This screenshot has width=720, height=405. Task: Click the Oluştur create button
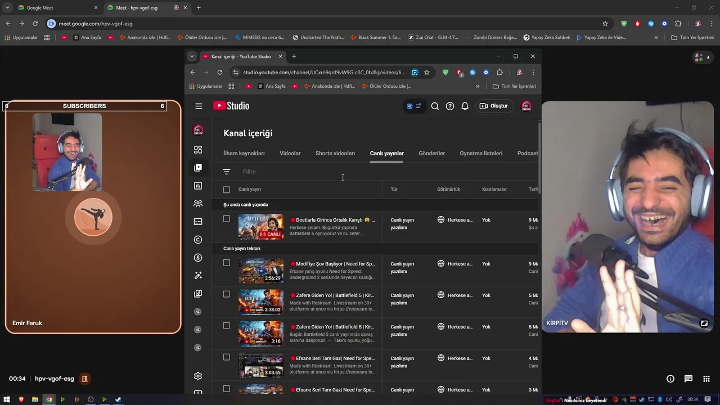click(494, 106)
